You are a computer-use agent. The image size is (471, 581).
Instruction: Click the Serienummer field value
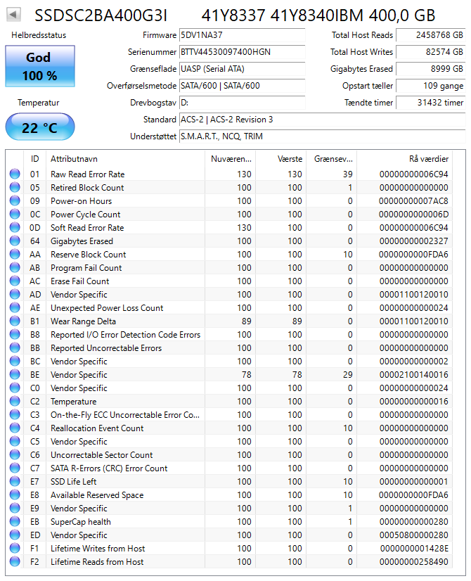[x=242, y=52]
